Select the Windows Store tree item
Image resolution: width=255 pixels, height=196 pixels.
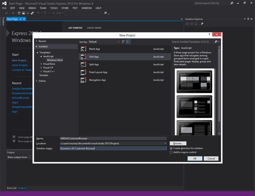point(55,60)
